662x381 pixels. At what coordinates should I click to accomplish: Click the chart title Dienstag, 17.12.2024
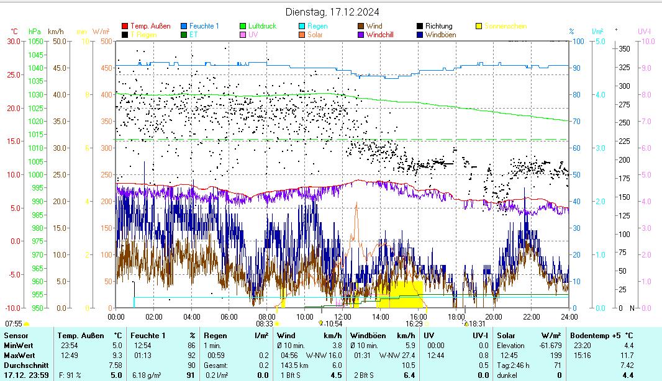[332, 12]
